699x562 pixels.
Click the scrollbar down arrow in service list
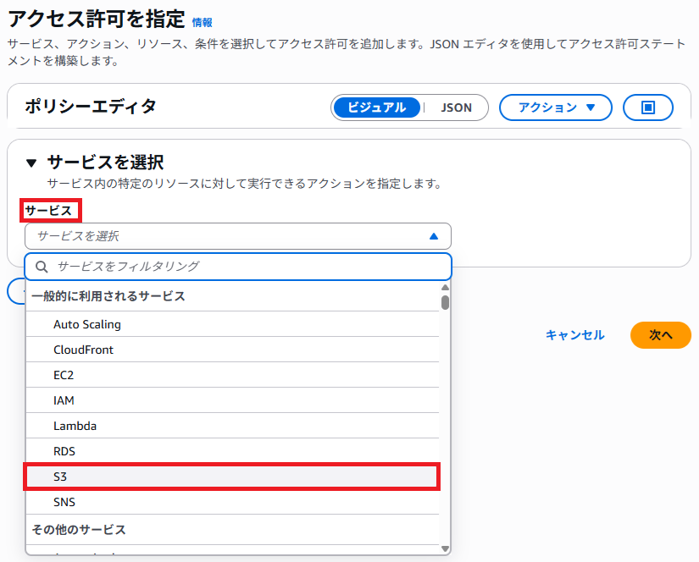click(x=446, y=548)
